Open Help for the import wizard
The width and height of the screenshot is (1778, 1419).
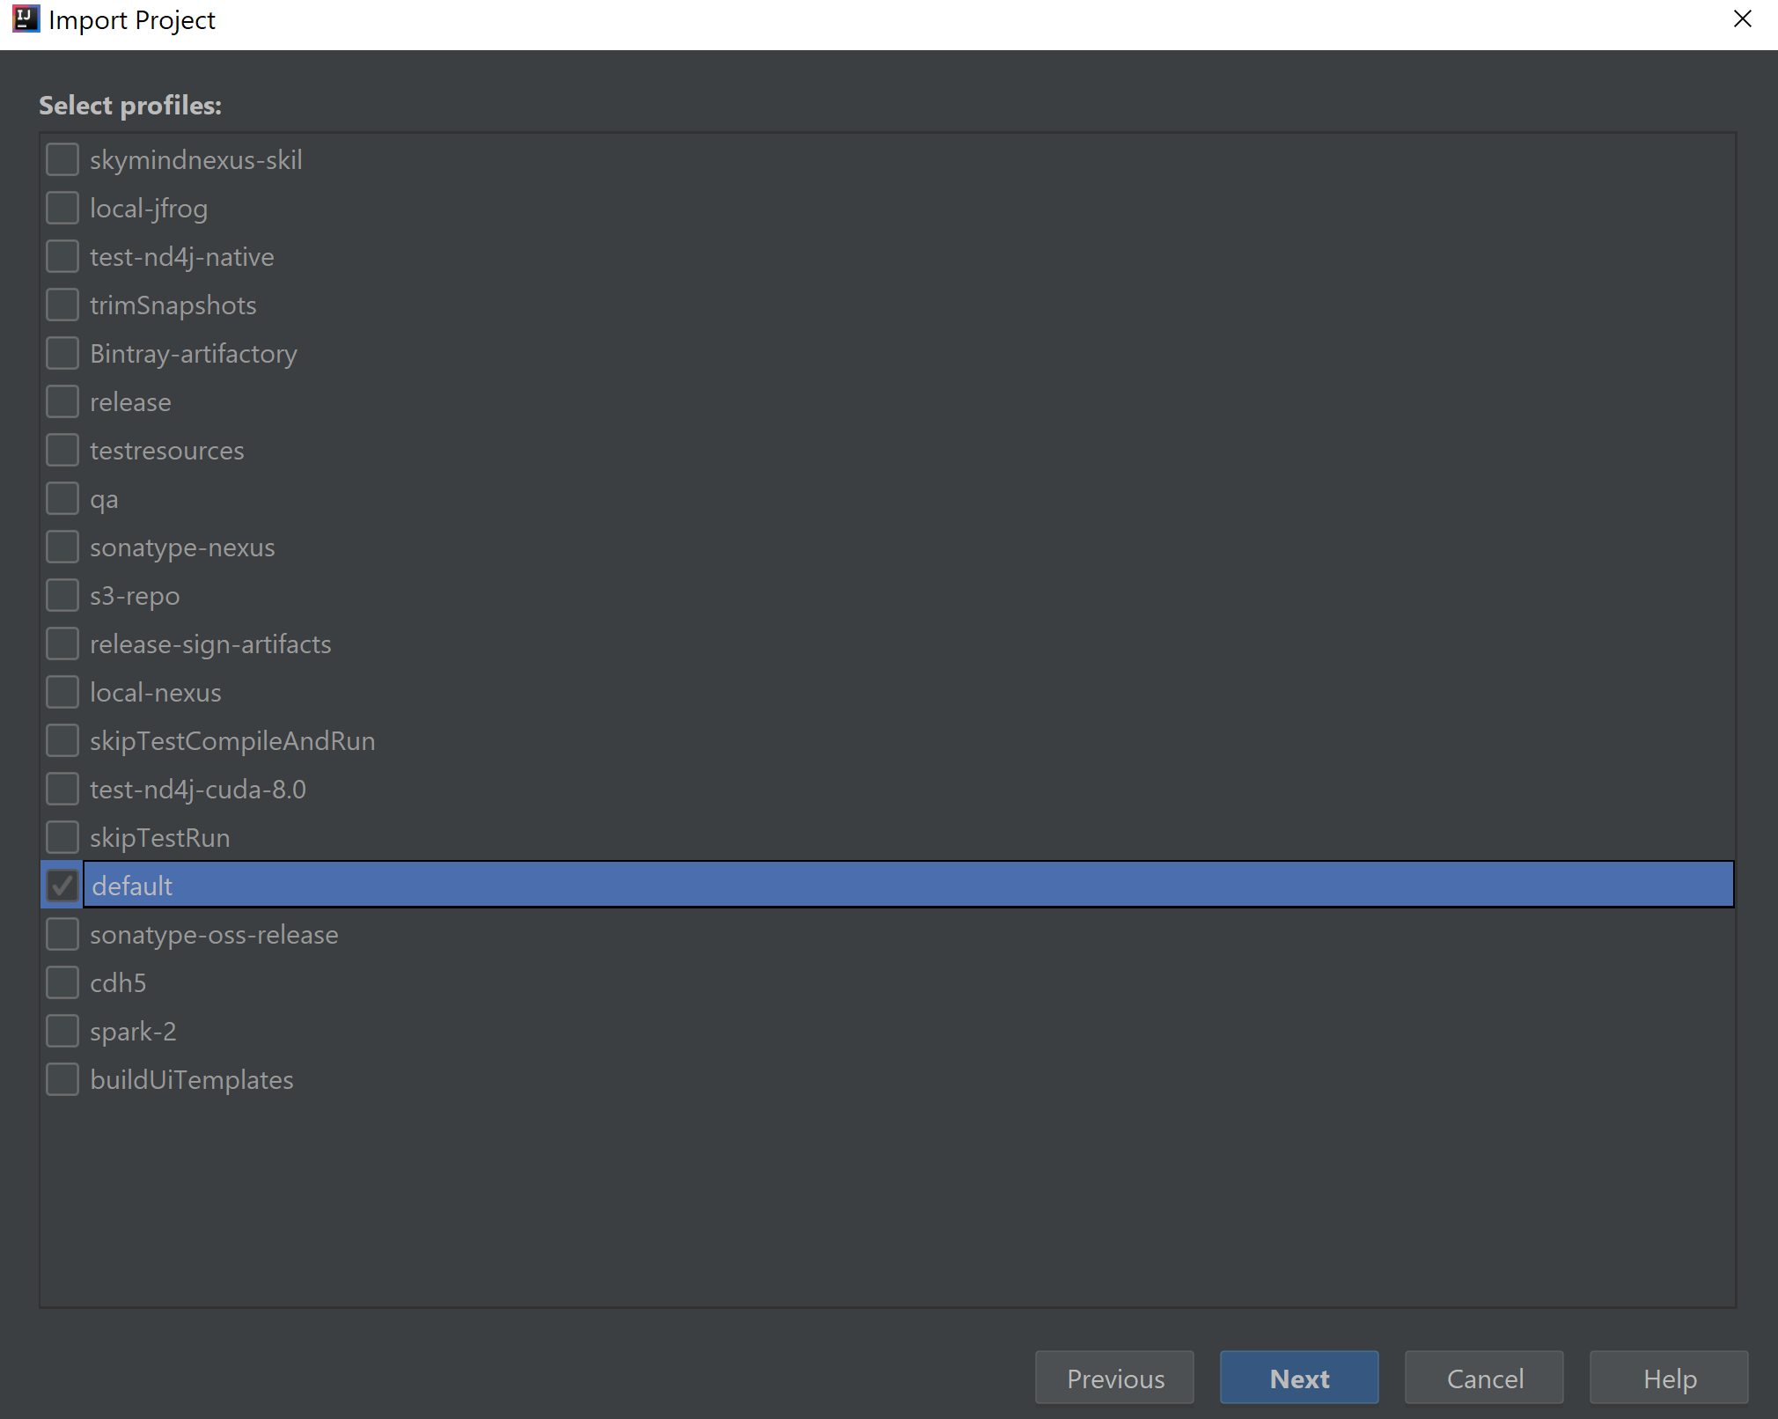[1669, 1378]
